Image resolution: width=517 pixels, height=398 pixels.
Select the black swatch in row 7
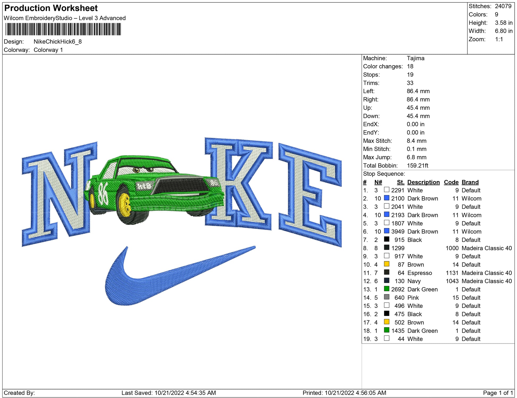pos(387,239)
